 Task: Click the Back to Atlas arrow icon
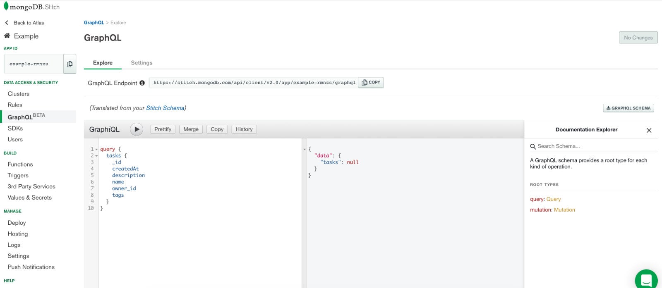[x=7, y=23]
